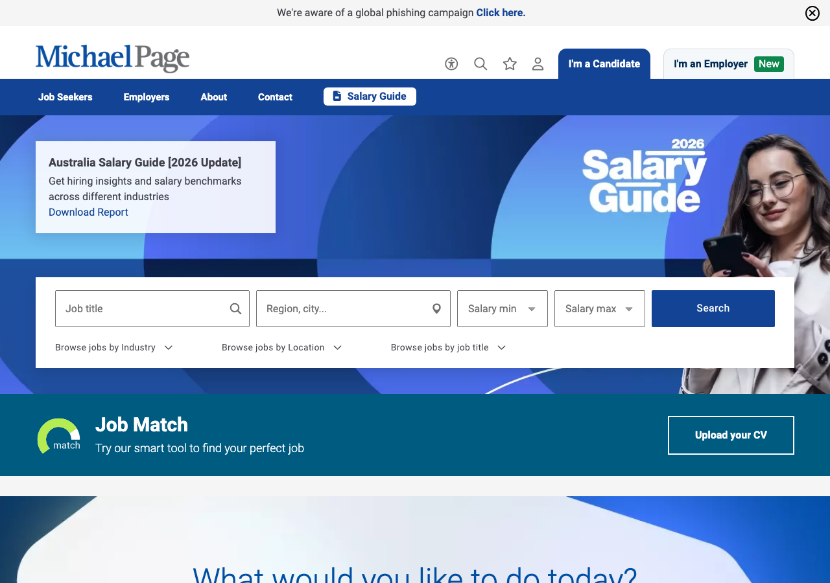View saved jobs star icon
Screen dimensions: 830x583
tap(510, 63)
